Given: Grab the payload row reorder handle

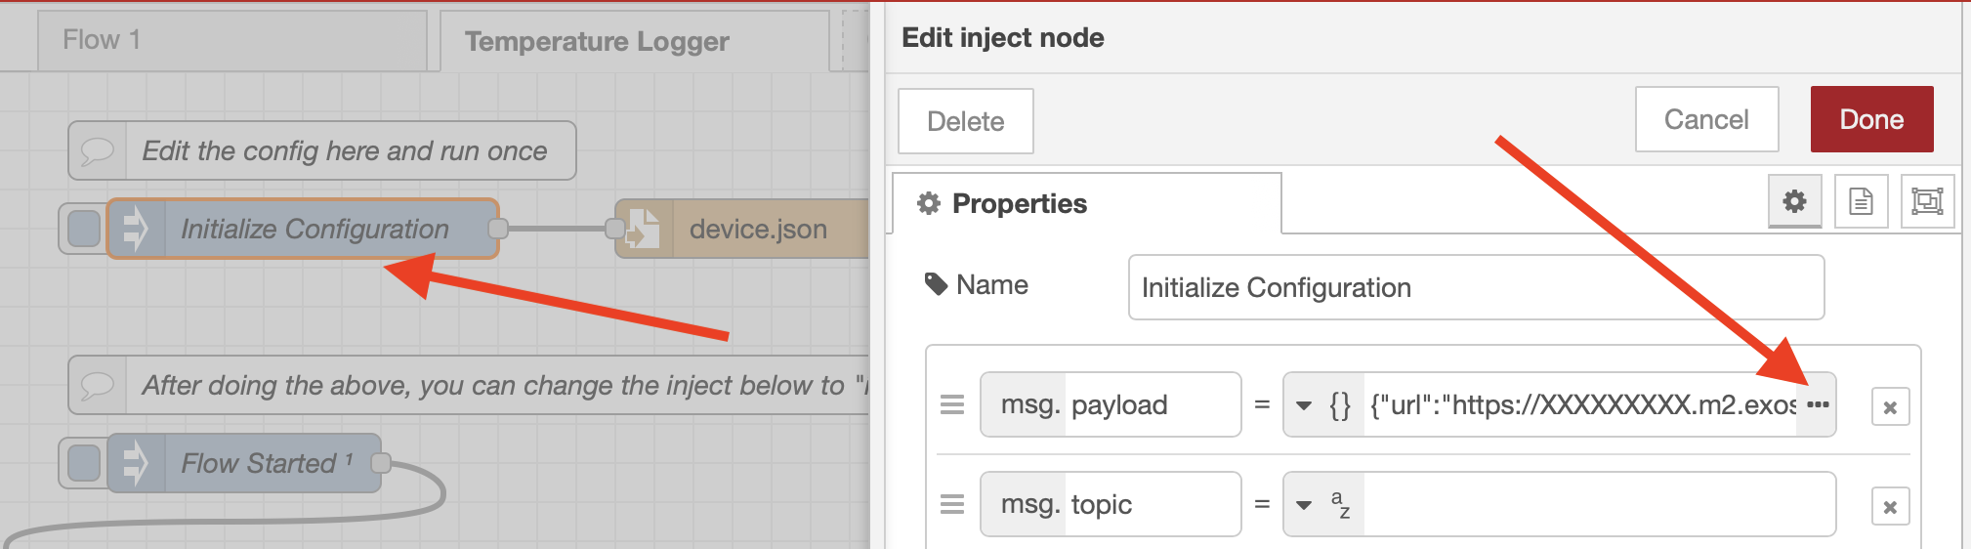Looking at the screenshot, I should pyautogui.click(x=952, y=405).
